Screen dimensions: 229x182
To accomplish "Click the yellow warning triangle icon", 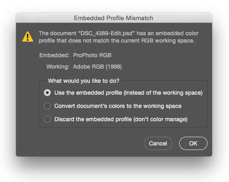I will [x=27, y=37].
